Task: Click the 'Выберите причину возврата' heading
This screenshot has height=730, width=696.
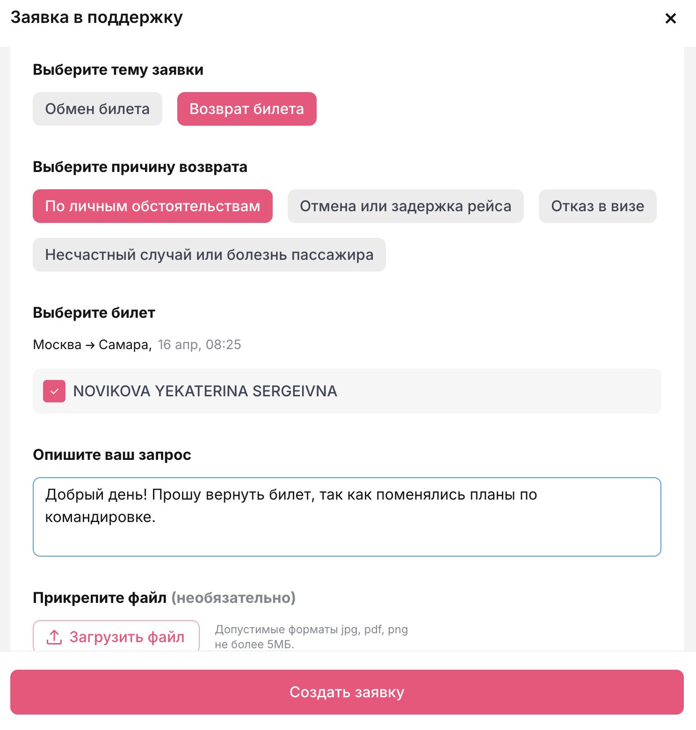Action: coord(140,167)
